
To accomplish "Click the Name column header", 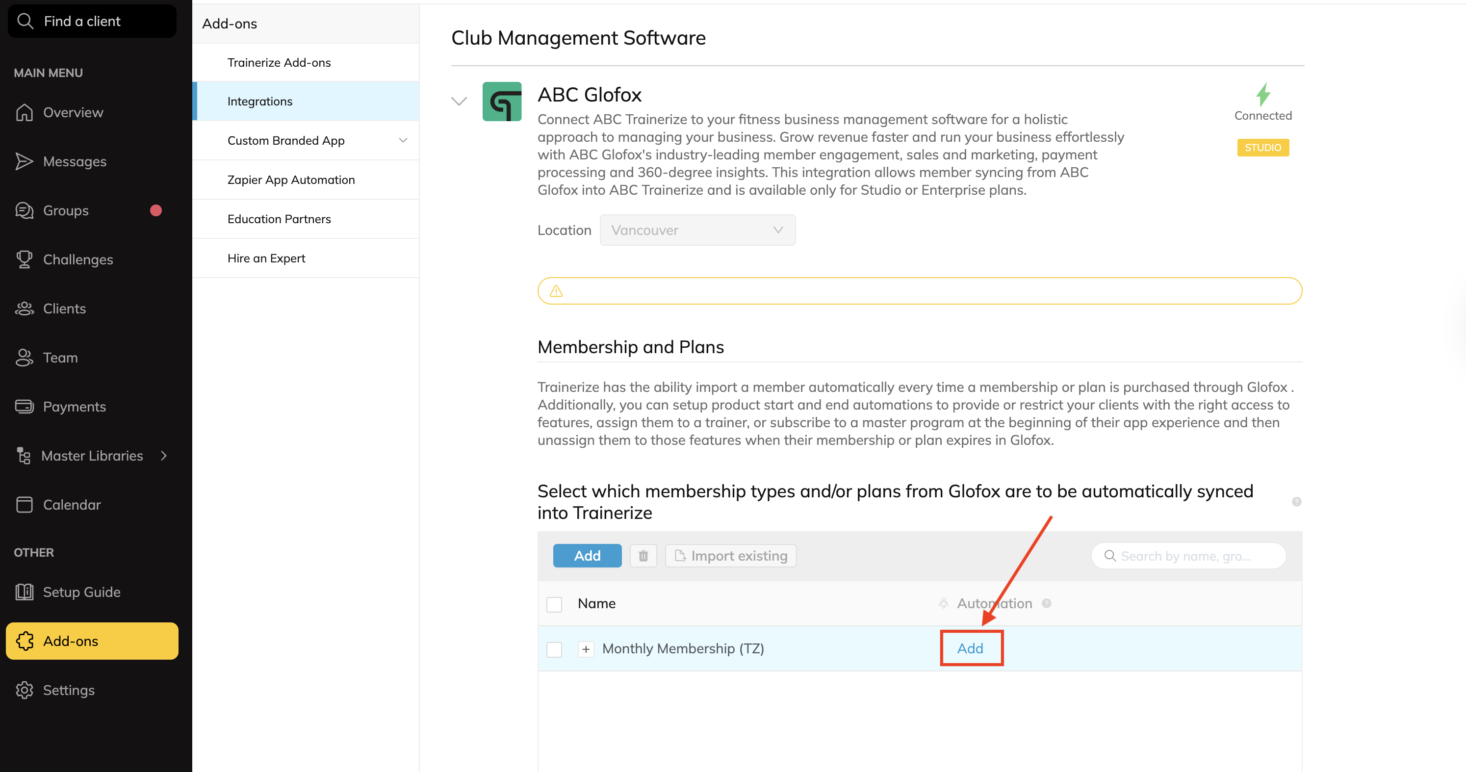I will click(x=596, y=603).
